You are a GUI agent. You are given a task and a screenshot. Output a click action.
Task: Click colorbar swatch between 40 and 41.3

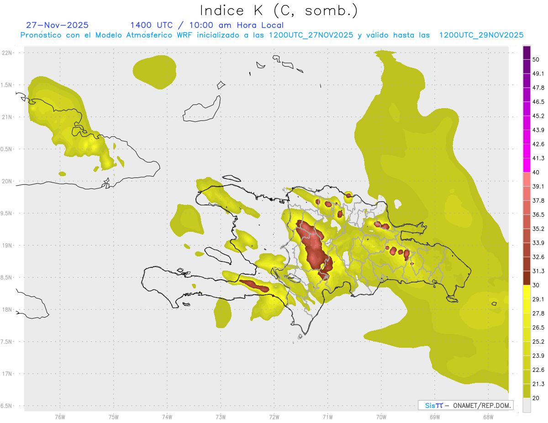point(527,165)
